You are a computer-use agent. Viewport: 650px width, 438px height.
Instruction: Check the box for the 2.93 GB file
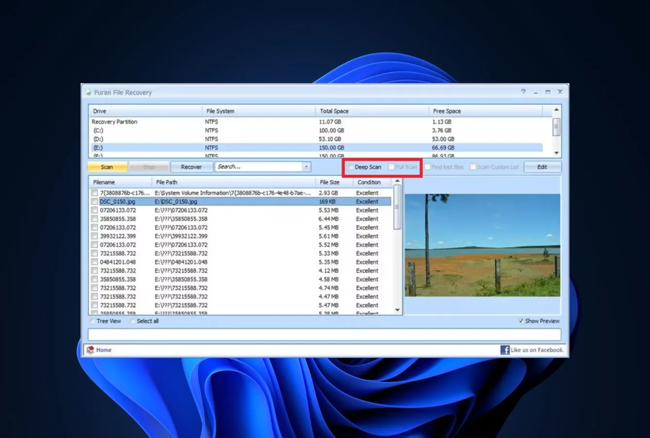pyautogui.click(x=94, y=193)
